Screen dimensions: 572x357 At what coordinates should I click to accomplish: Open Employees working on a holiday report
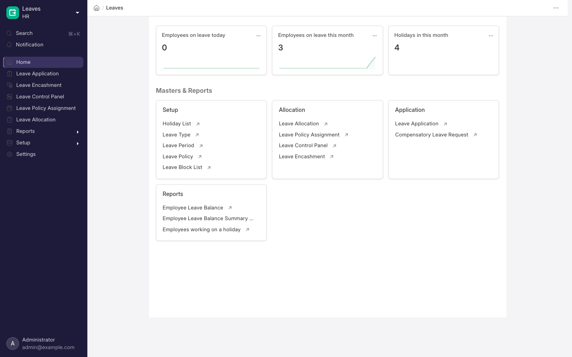[201, 230]
